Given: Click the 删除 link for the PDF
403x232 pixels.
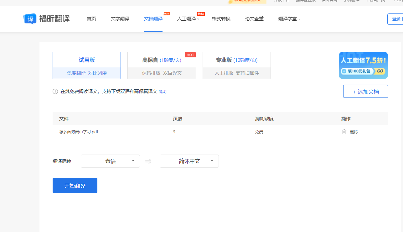Looking at the screenshot, I should (354, 132).
